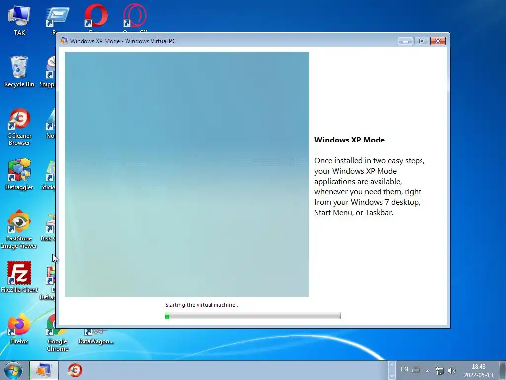Click the Snipping Tool desktop shortcut

48,71
